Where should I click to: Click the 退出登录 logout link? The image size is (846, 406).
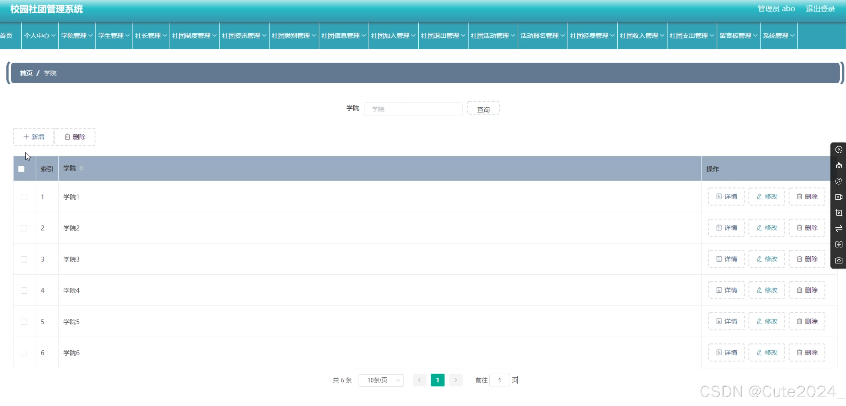tap(820, 8)
